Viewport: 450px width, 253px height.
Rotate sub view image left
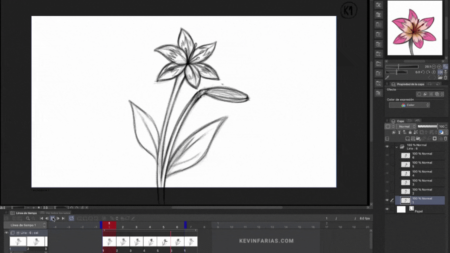click(x=422, y=72)
